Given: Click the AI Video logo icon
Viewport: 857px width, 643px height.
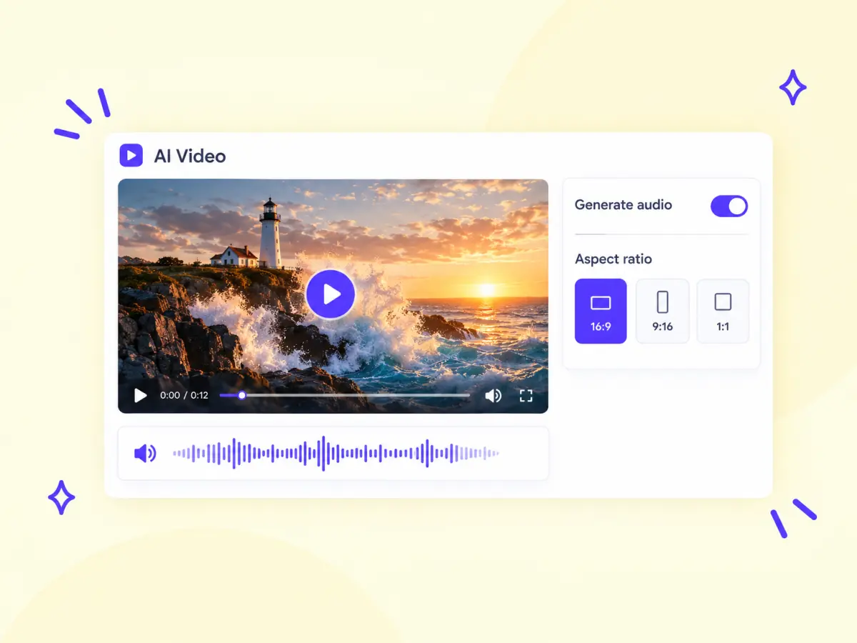Looking at the screenshot, I should click(131, 155).
